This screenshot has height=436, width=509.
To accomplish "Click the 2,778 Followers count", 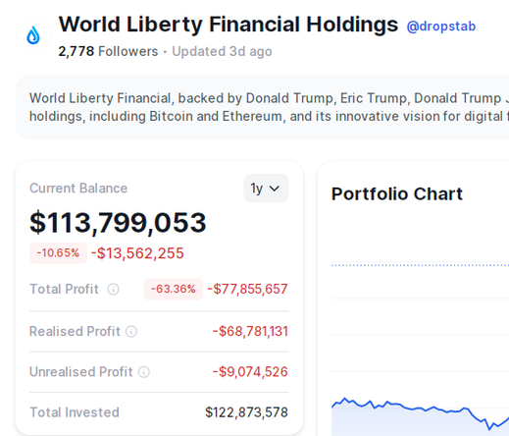I will [x=108, y=51].
